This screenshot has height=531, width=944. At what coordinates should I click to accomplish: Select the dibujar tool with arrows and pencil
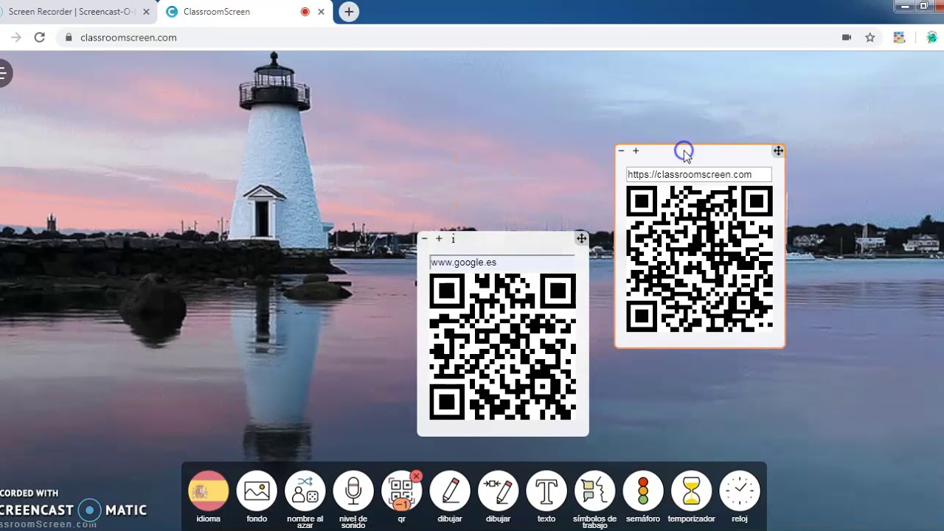pyautogui.click(x=499, y=491)
